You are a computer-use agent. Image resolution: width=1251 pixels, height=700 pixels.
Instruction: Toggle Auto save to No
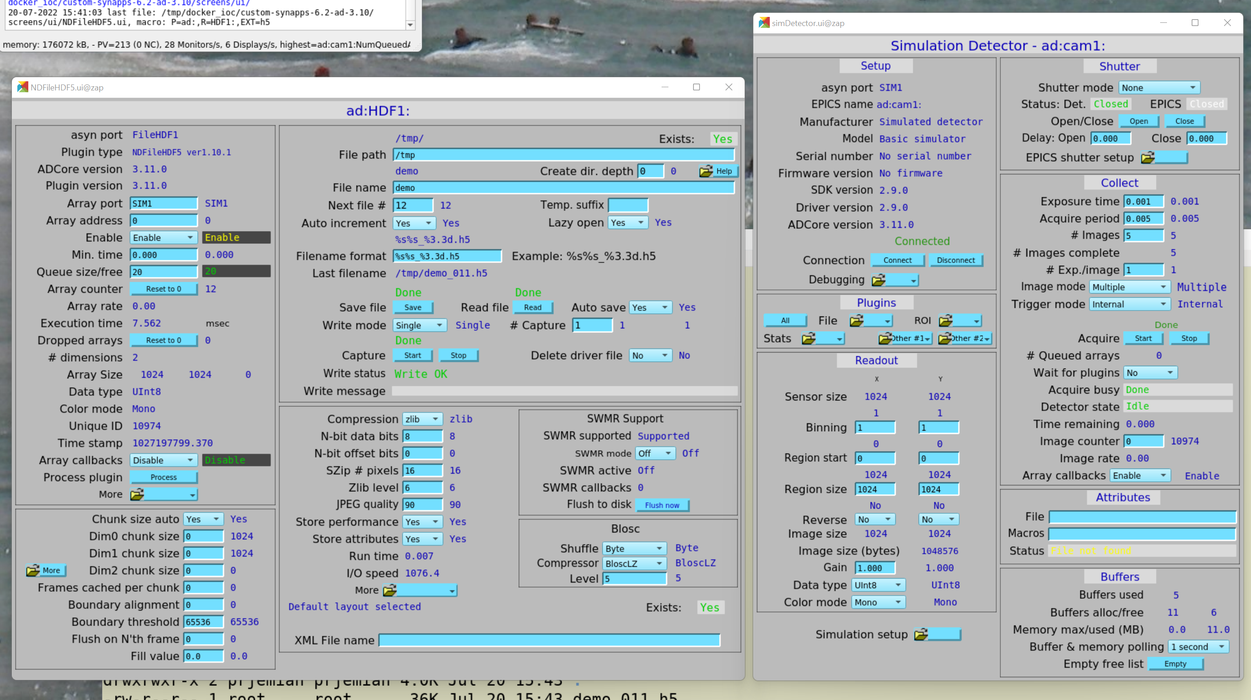(x=650, y=307)
